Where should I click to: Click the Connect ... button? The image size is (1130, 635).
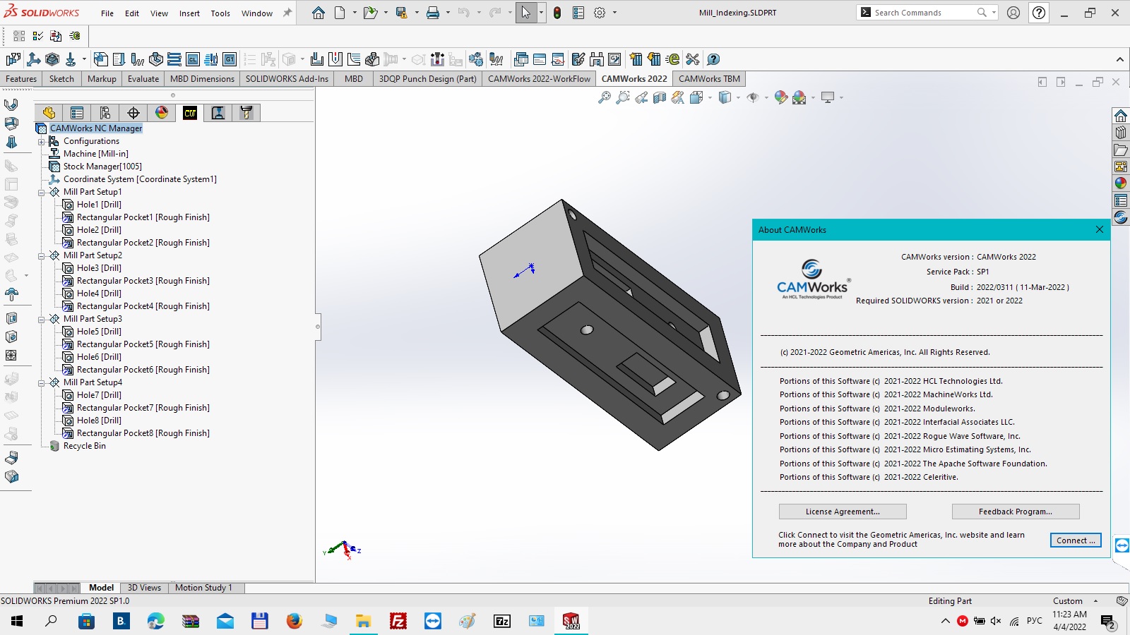pyautogui.click(x=1076, y=540)
